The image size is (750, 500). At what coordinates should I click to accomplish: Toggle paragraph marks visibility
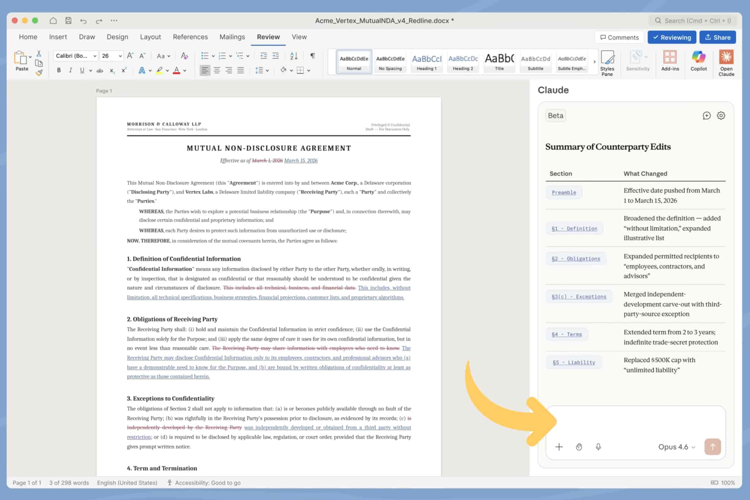point(312,55)
